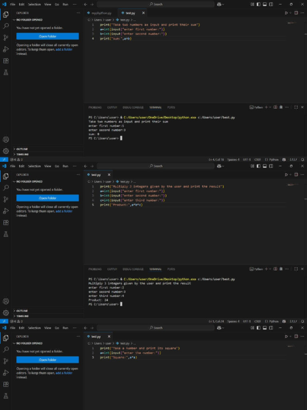Open Search view in the square-program window
This screenshot has height=410, width=307.
tap(6, 349)
